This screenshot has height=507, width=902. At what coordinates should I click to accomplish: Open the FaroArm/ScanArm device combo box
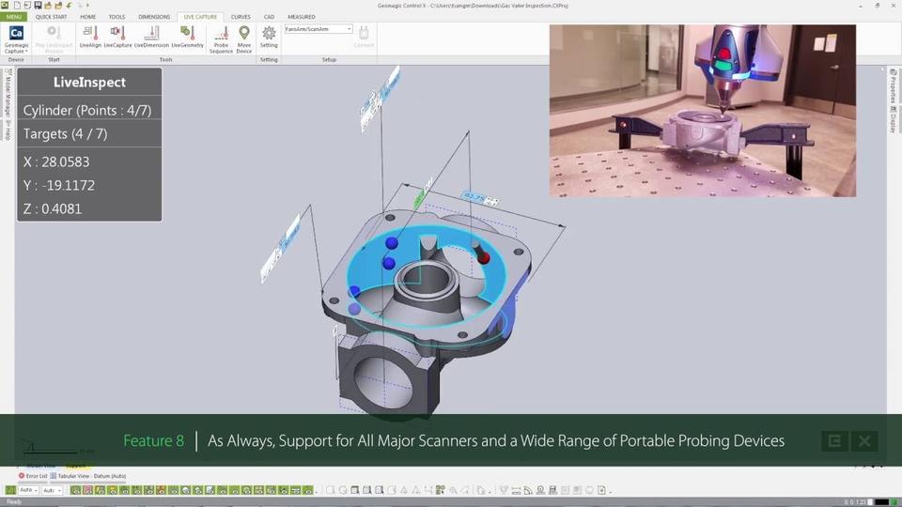tap(319, 29)
